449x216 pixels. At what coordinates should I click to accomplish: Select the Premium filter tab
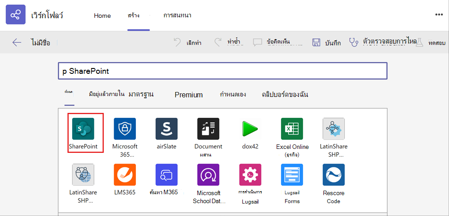(x=189, y=95)
